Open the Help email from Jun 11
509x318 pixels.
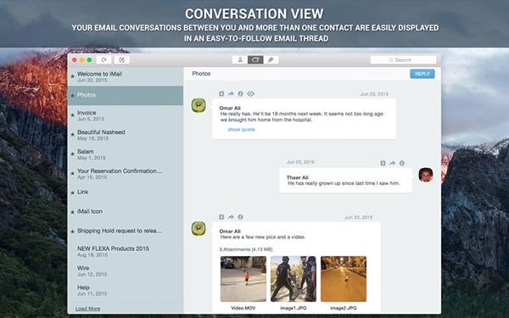[126, 290]
